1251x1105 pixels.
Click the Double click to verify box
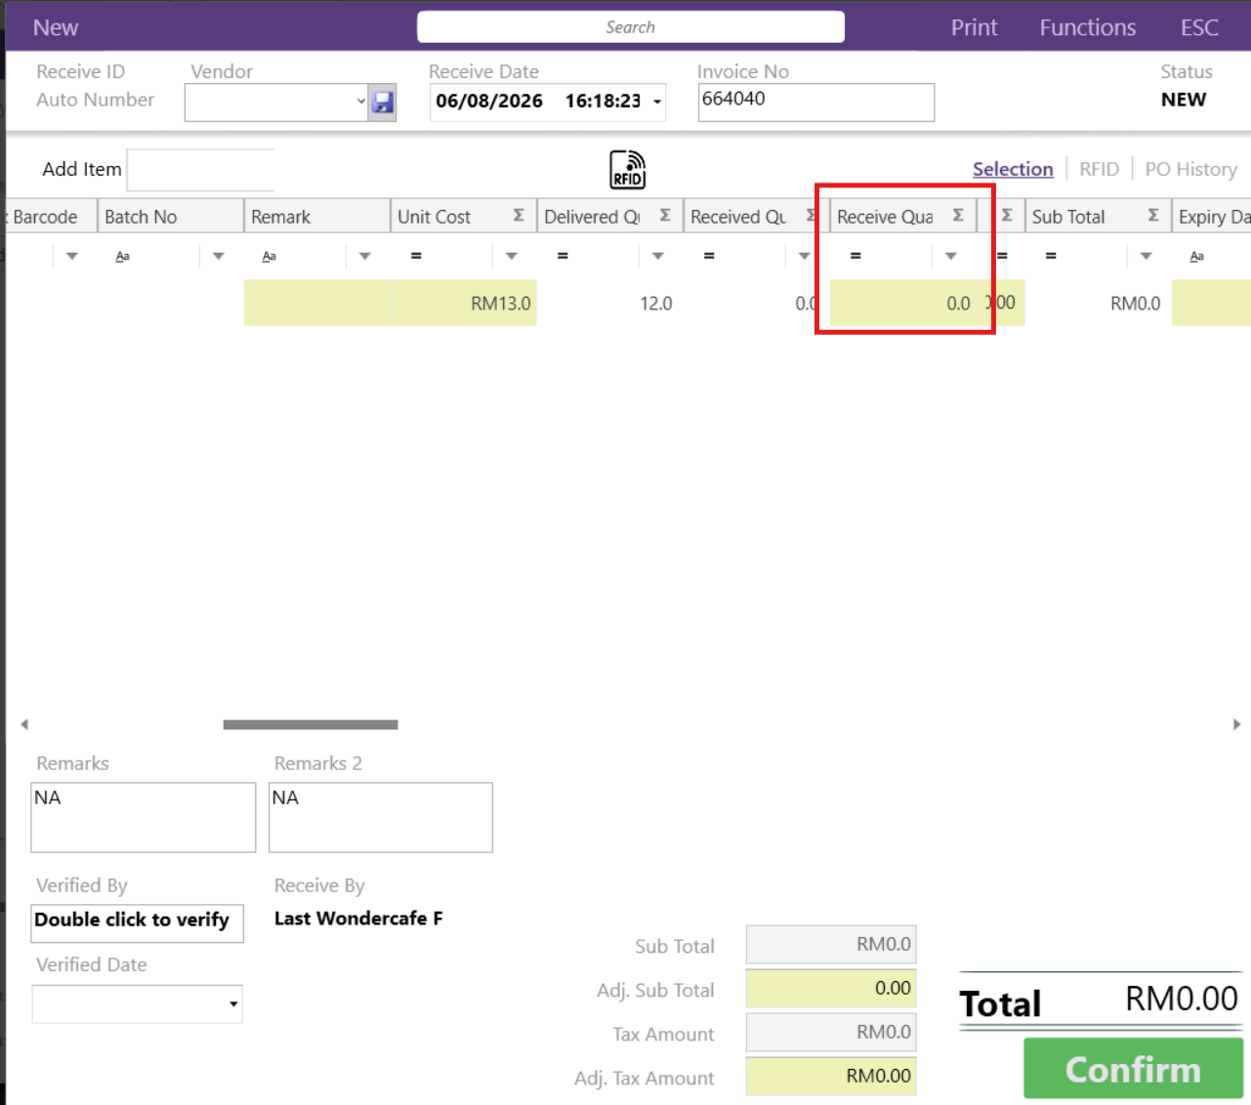137,922
